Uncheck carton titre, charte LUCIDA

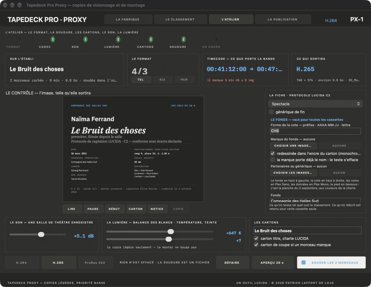256,238
